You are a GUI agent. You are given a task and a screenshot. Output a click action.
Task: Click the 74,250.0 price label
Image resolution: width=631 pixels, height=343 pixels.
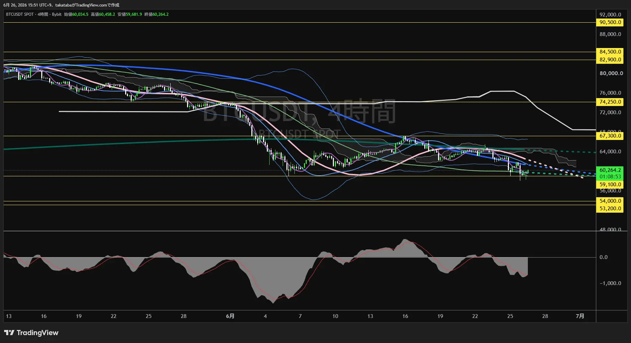click(610, 102)
